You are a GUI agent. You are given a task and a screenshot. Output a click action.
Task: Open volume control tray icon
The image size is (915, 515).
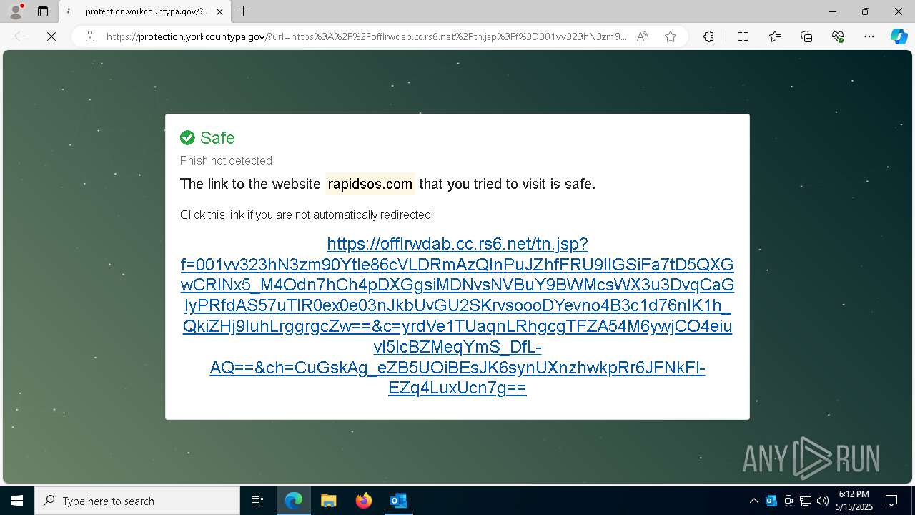pyautogui.click(x=823, y=501)
